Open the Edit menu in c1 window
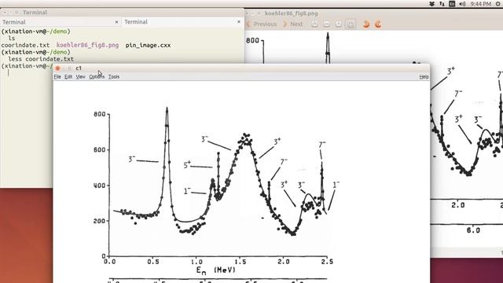Viewport: 503px width, 283px height. pyautogui.click(x=68, y=77)
